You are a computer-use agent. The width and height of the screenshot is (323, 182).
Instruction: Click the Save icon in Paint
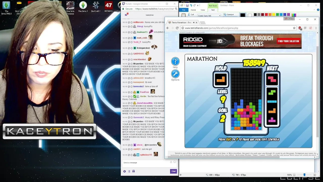point(187,5)
